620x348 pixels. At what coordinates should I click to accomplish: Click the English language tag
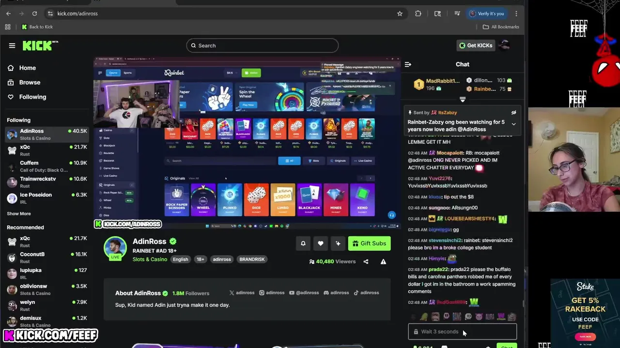point(180,260)
